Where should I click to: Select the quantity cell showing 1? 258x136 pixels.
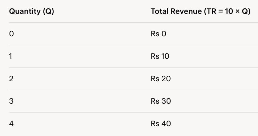11,56
